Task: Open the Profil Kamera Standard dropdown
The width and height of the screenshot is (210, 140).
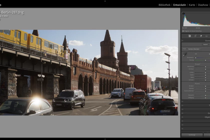Action: coord(194,49)
